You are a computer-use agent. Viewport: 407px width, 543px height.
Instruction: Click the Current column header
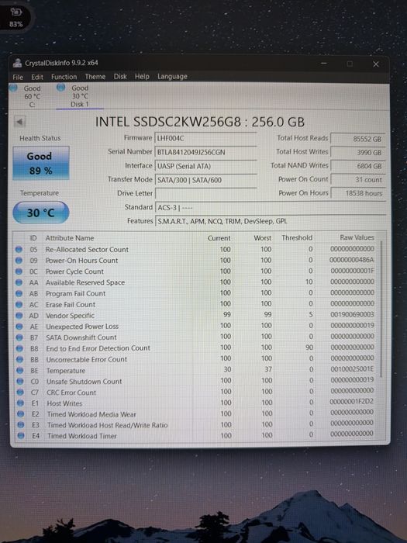click(219, 238)
